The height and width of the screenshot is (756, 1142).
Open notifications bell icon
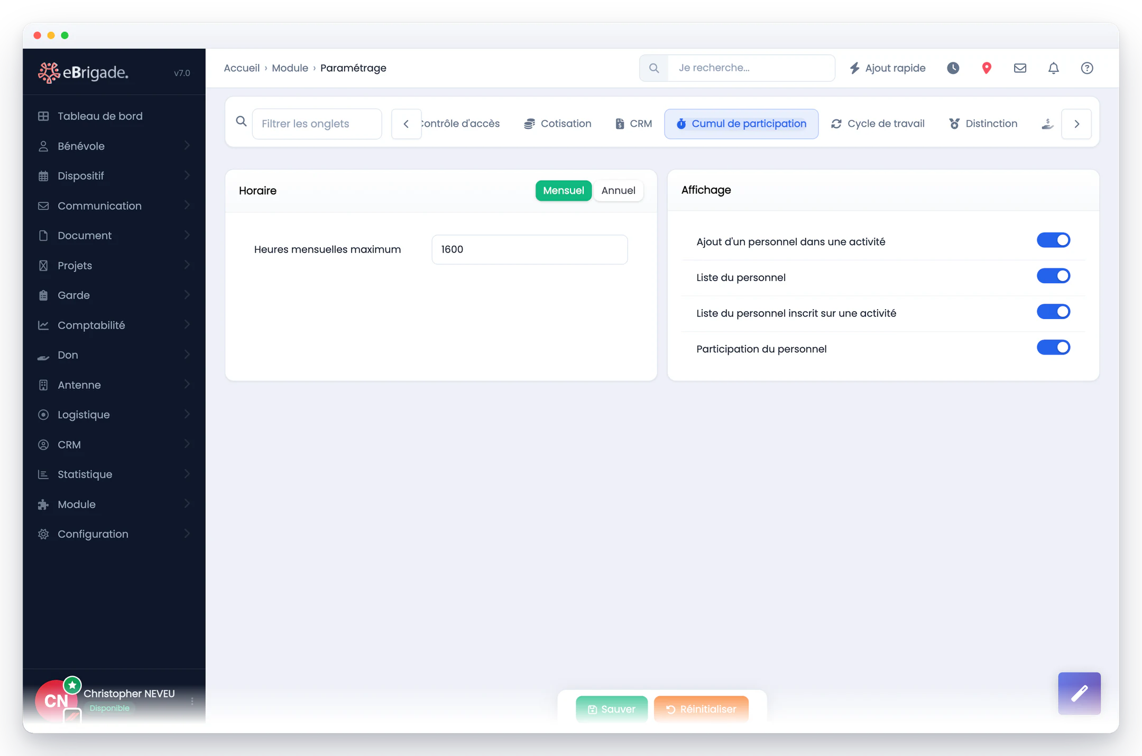[x=1053, y=68]
